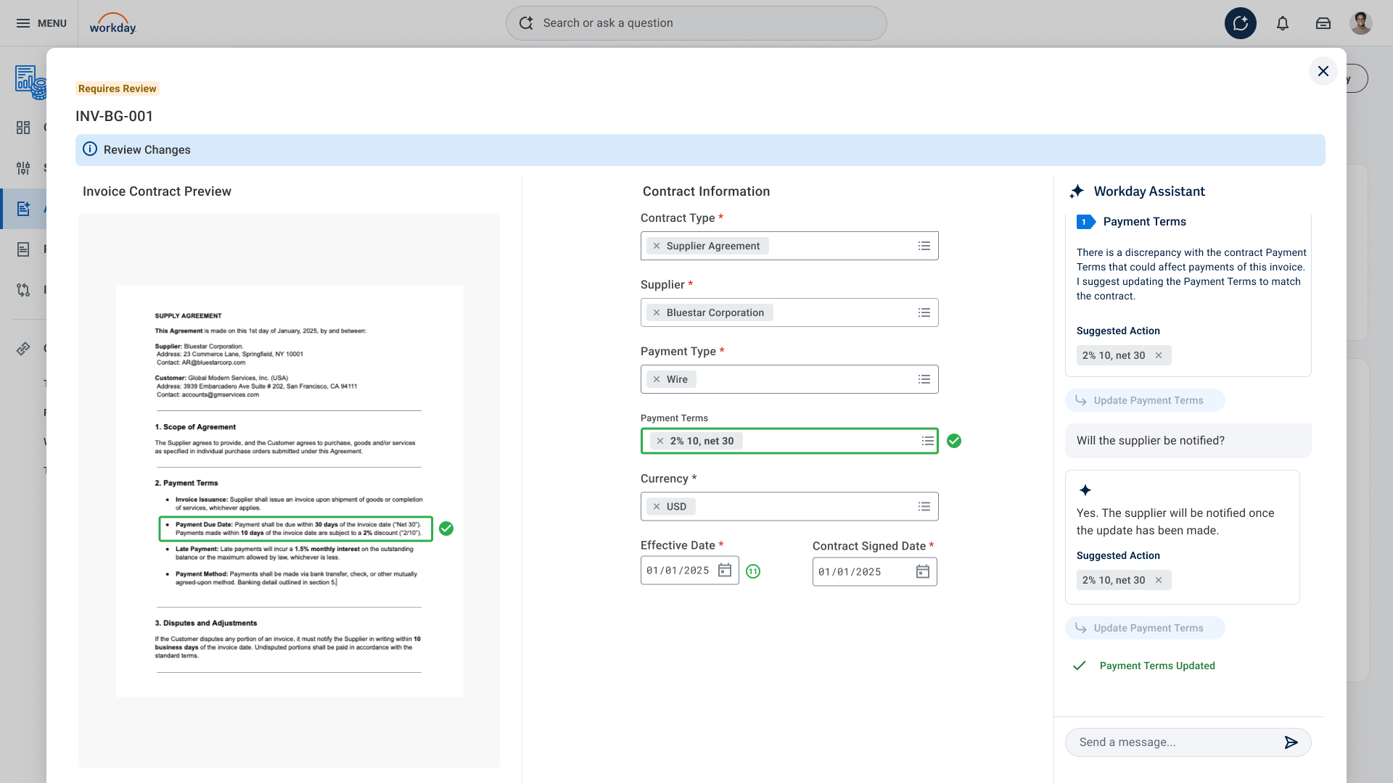Expand the Currency prompt list
This screenshot has width=1393, height=783.
(x=924, y=507)
